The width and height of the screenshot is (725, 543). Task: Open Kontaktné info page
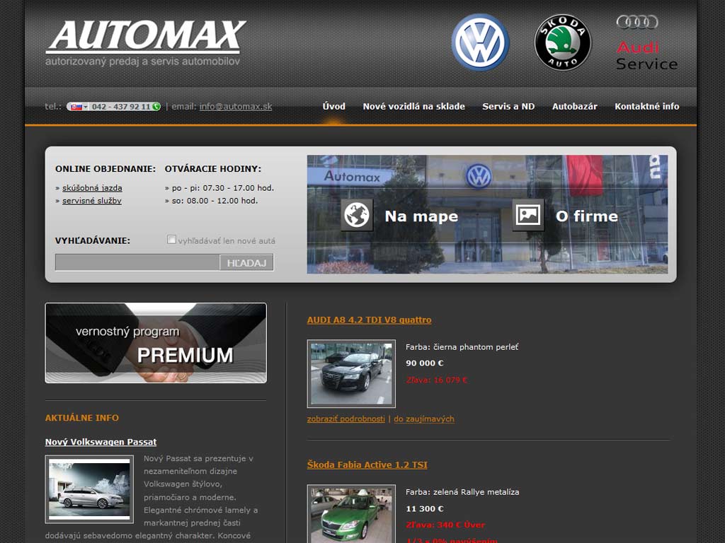click(647, 106)
